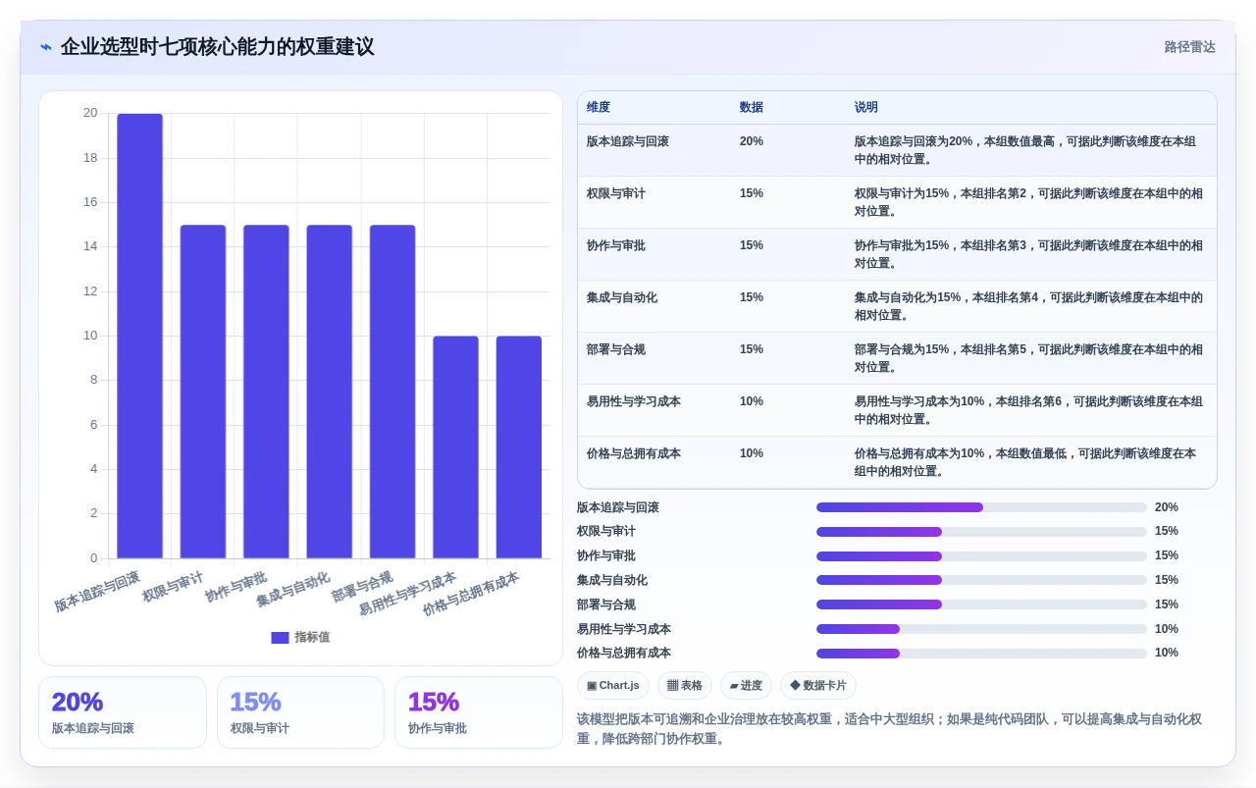Click the 权限与审计 table row name
1256x788 pixels.
pos(616,193)
